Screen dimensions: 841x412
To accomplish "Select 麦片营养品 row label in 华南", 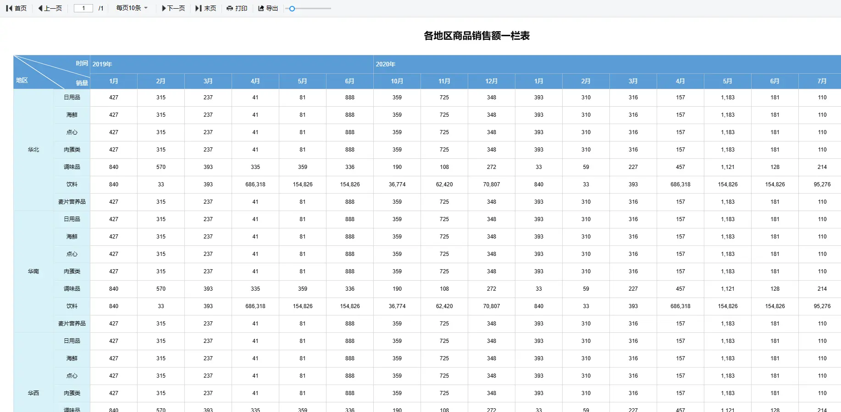I will (x=72, y=324).
